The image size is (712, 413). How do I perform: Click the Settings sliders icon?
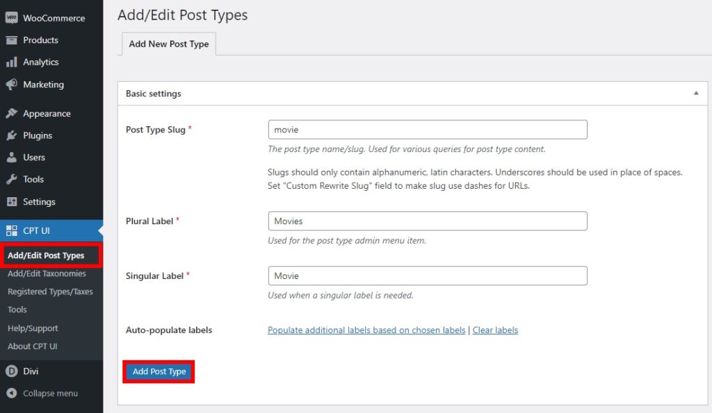(11, 202)
